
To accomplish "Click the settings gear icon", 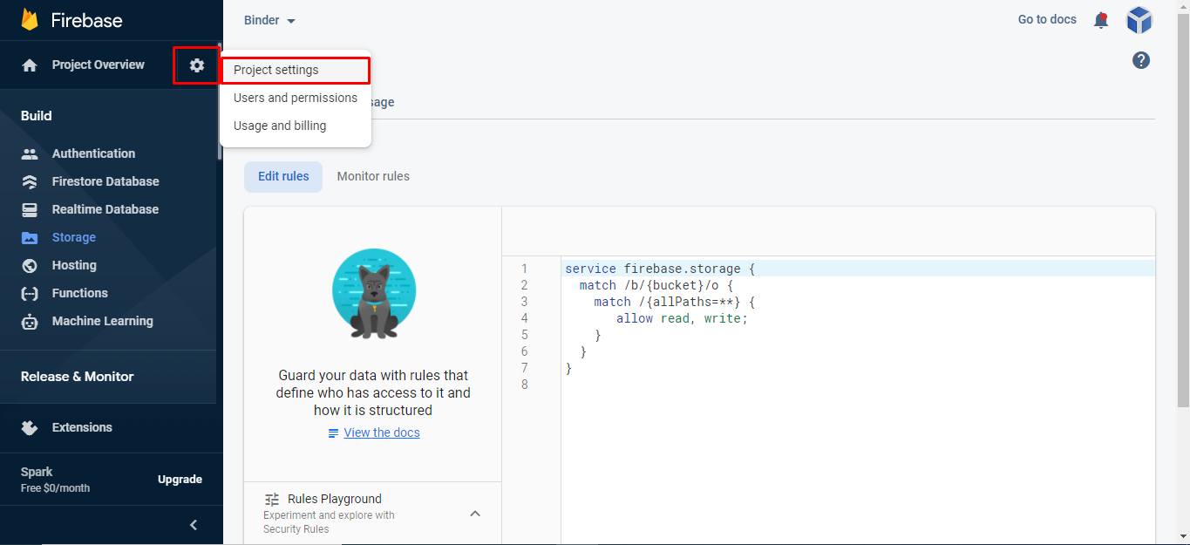I will tap(197, 65).
